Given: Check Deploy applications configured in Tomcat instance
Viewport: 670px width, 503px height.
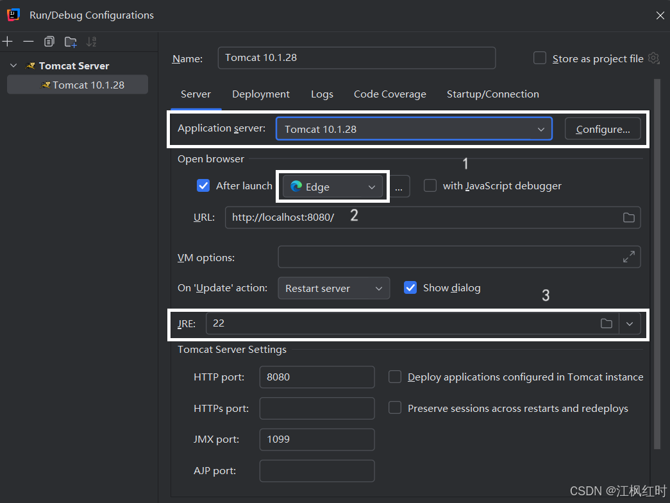Looking at the screenshot, I should (x=395, y=377).
